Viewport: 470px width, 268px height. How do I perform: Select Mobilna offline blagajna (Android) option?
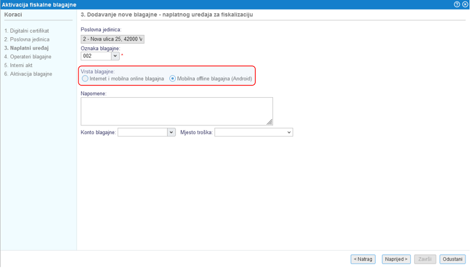tap(173, 79)
